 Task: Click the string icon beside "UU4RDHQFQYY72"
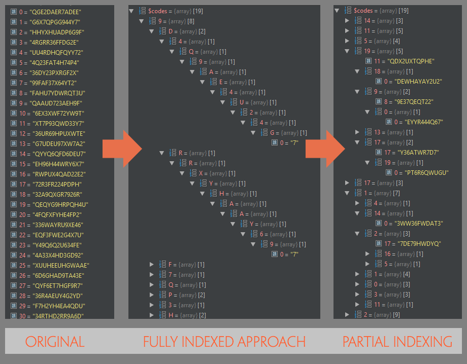[x=13, y=52]
